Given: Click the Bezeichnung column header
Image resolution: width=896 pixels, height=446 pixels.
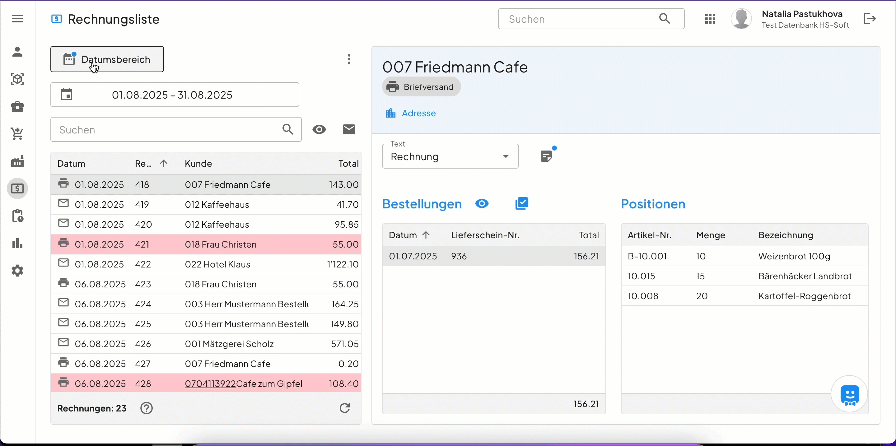Looking at the screenshot, I should [785, 235].
